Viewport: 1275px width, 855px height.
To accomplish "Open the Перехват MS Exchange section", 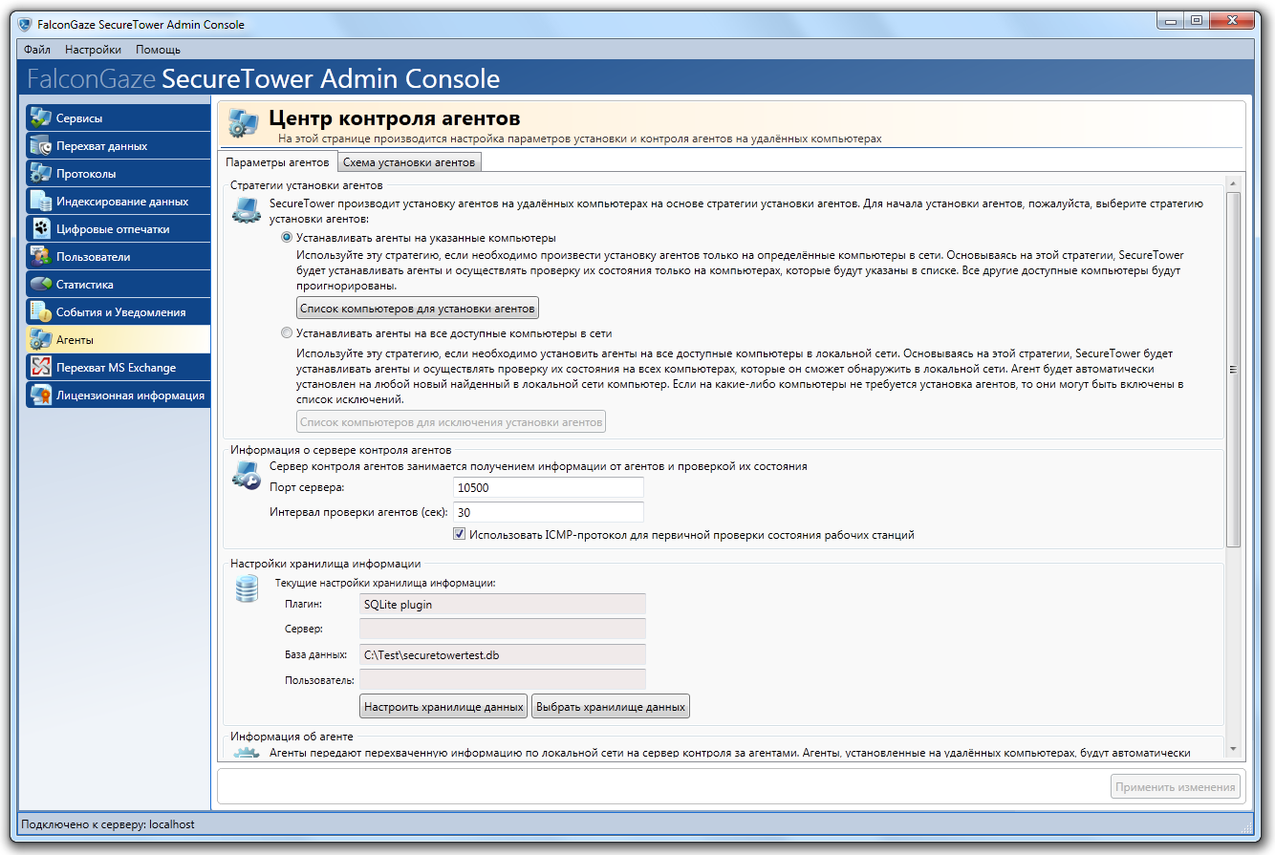I will point(119,368).
